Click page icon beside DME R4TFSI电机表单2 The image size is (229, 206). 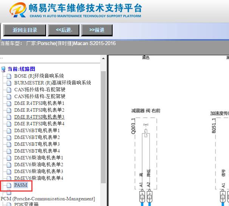click(9, 110)
